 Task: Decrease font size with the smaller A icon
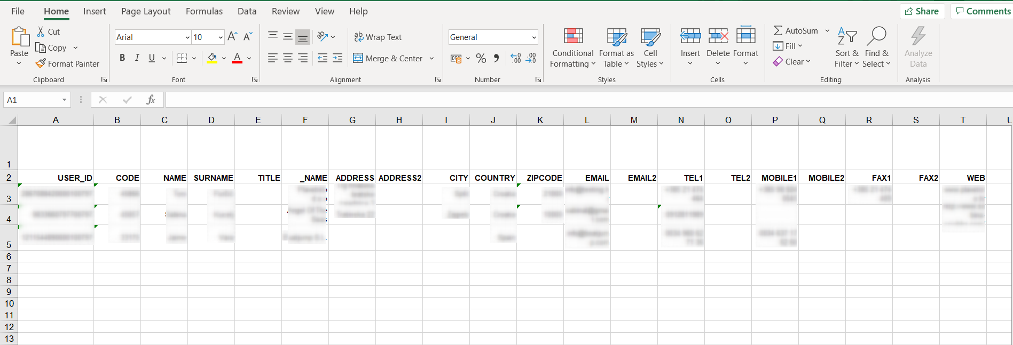pos(248,37)
